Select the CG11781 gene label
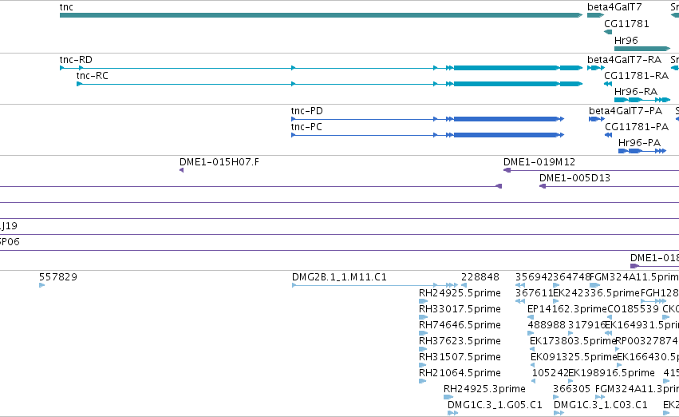This screenshot has height=417, width=679. (x=626, y=23)
